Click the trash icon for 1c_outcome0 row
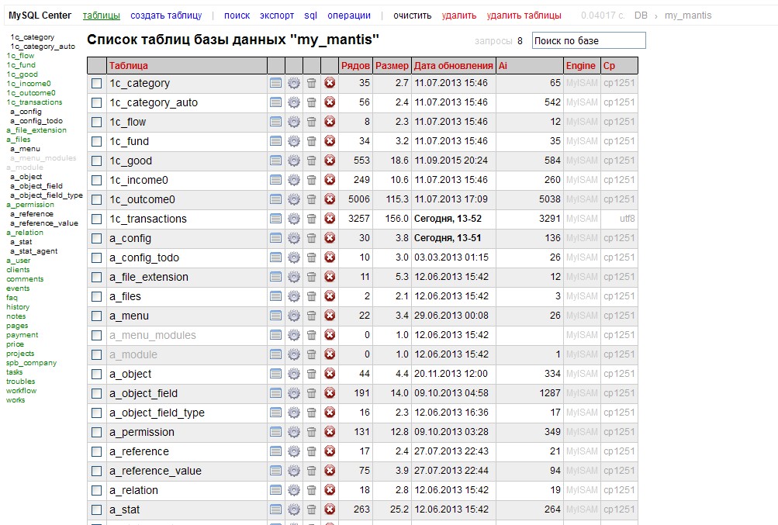 point(312,199)
